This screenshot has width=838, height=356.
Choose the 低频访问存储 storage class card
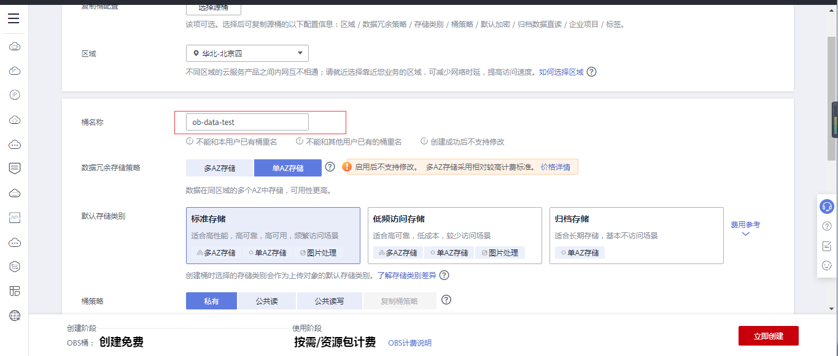point(455,235)
